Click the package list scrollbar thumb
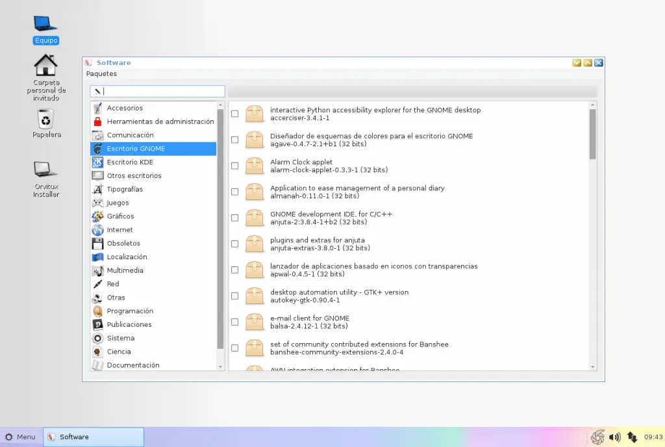The width and height of the screenshot is (665, 447). 592,134
